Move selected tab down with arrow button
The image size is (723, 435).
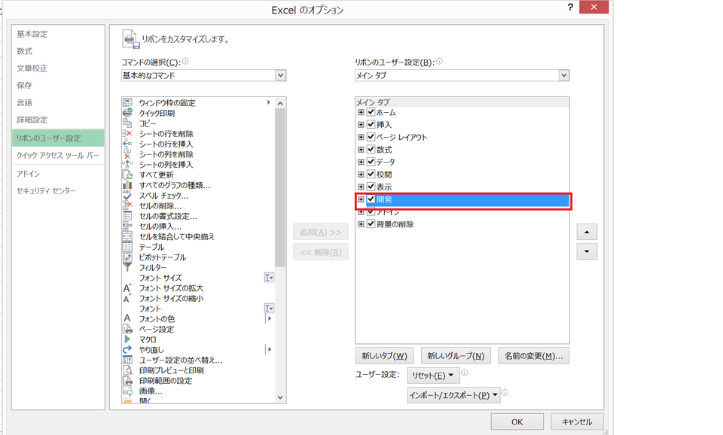click(x=587, y=251)
